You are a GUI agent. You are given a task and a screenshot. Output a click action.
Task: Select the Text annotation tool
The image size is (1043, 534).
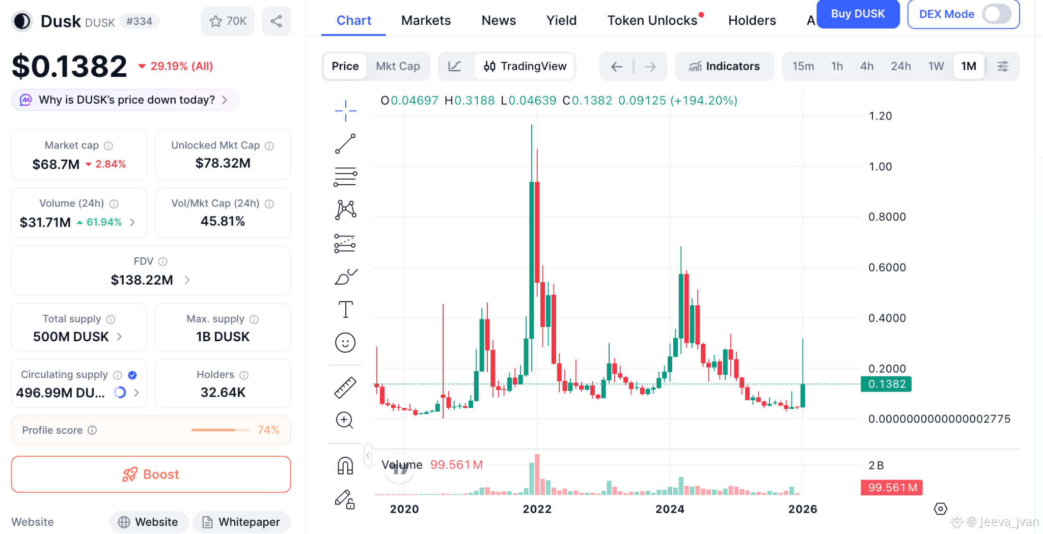point(345,309)
